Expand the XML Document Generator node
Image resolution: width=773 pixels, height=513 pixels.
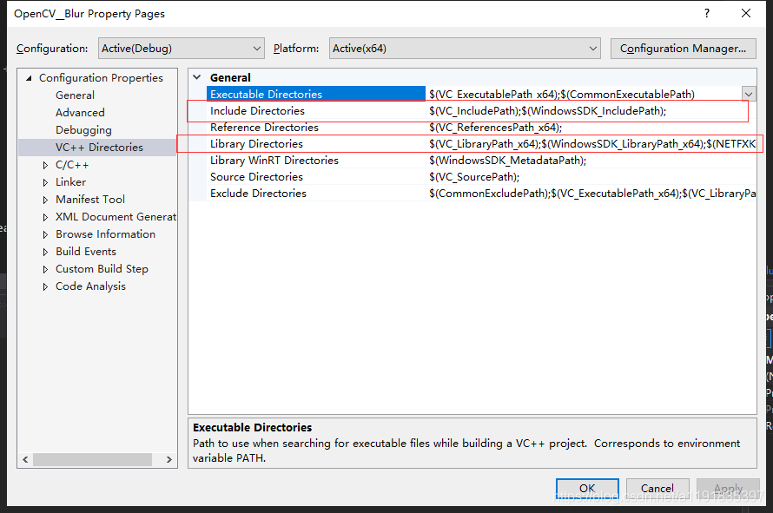45,217
